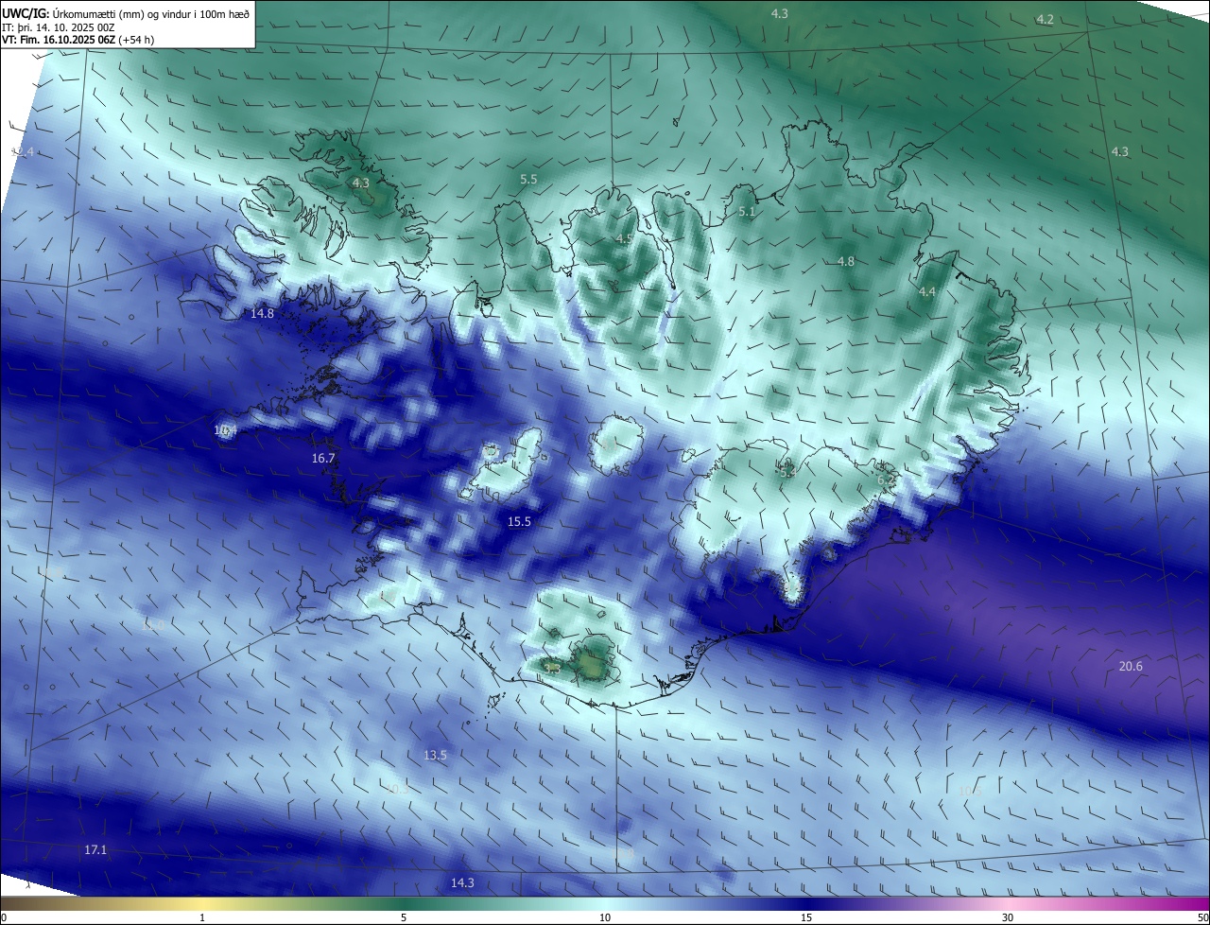Click the legend tick label '15'
Viewport: 1210px width, 925px height.
[x=806, y=918]
